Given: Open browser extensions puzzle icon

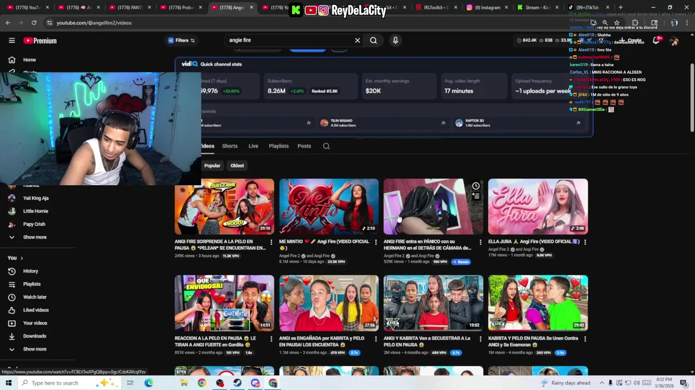Looking at the screenshot, I should 635,23.
